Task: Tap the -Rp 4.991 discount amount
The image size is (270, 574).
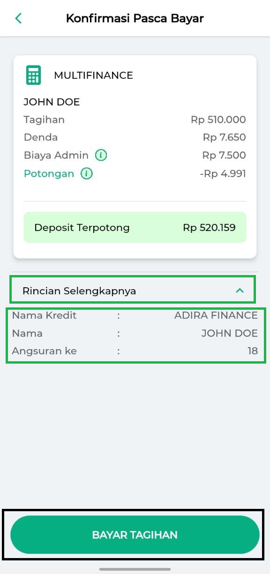Action: 223,174
